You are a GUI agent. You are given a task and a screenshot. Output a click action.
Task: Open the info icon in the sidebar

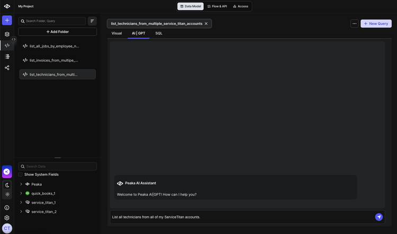point(7,208)
